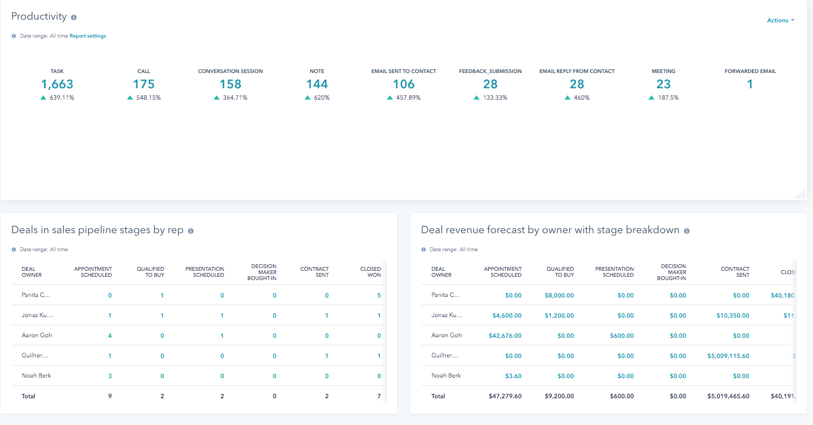Open the Report settings link
Screen dimensions: 813x425
[88, 36]
